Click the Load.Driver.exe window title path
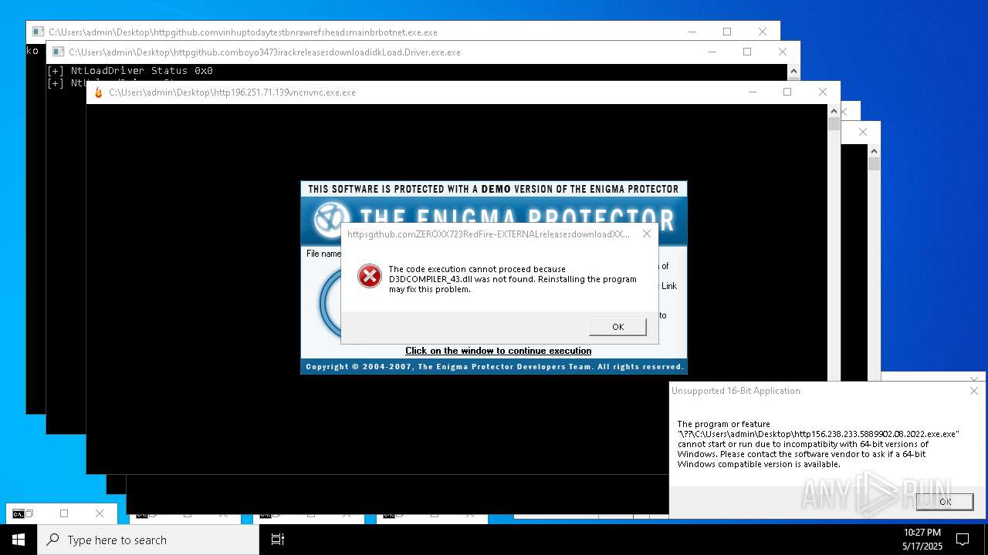Viewport: 988px width, 555px height. 265,52
